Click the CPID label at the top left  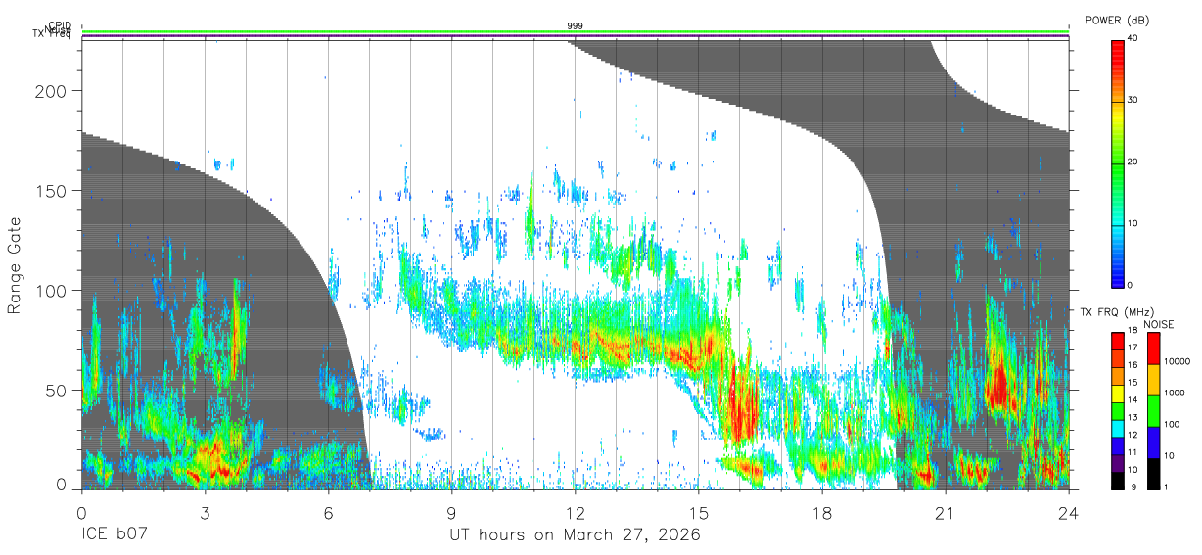pos(60,25)
